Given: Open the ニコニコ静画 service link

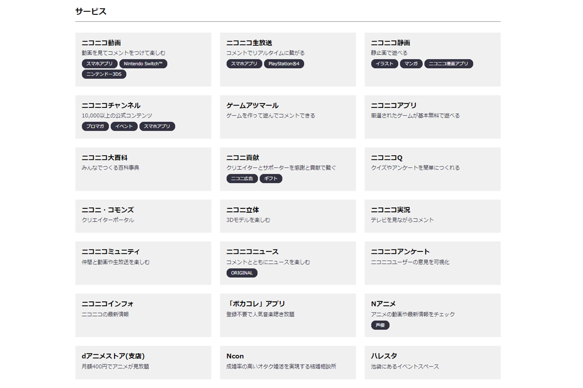Looking at the screenshot, I should click(x=390, y=43).
